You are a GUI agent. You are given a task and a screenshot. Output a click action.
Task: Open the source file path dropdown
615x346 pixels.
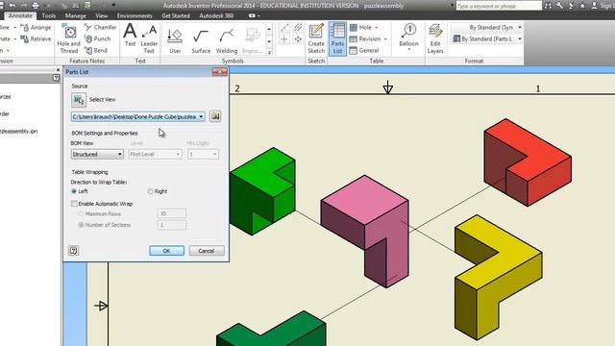(201, 117)
